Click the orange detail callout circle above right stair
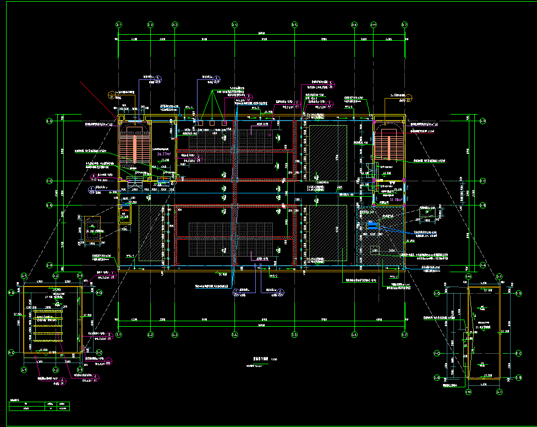 (x=409, y=98)
